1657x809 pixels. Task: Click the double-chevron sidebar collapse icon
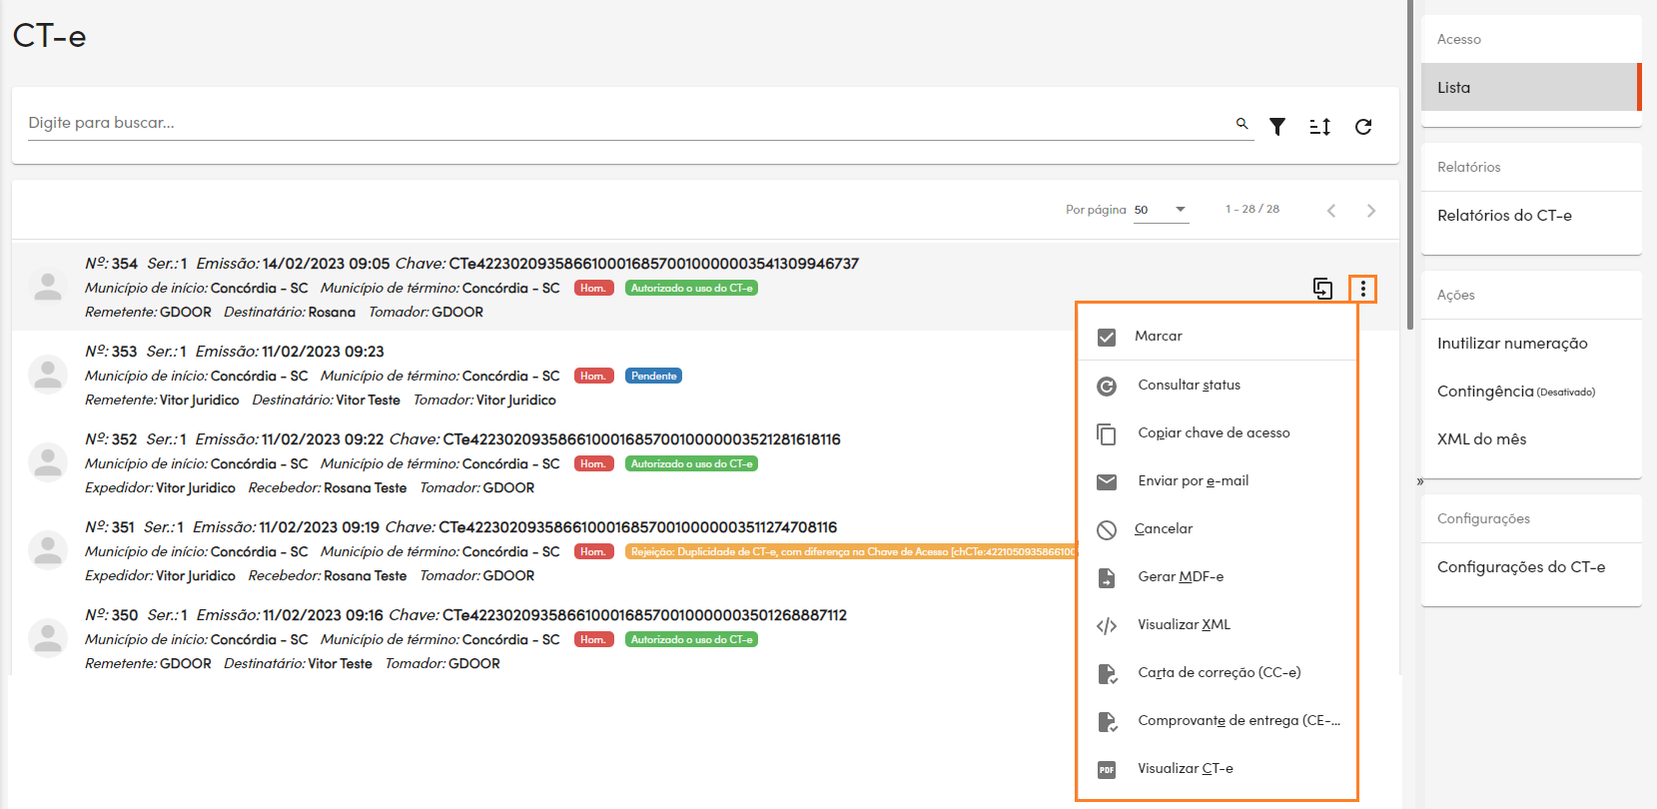pyautogui.click(x=1419, y=481)
